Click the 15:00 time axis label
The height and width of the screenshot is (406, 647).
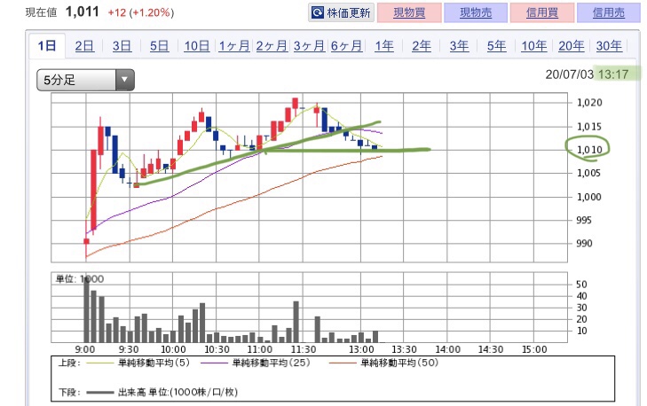(534, 349)
